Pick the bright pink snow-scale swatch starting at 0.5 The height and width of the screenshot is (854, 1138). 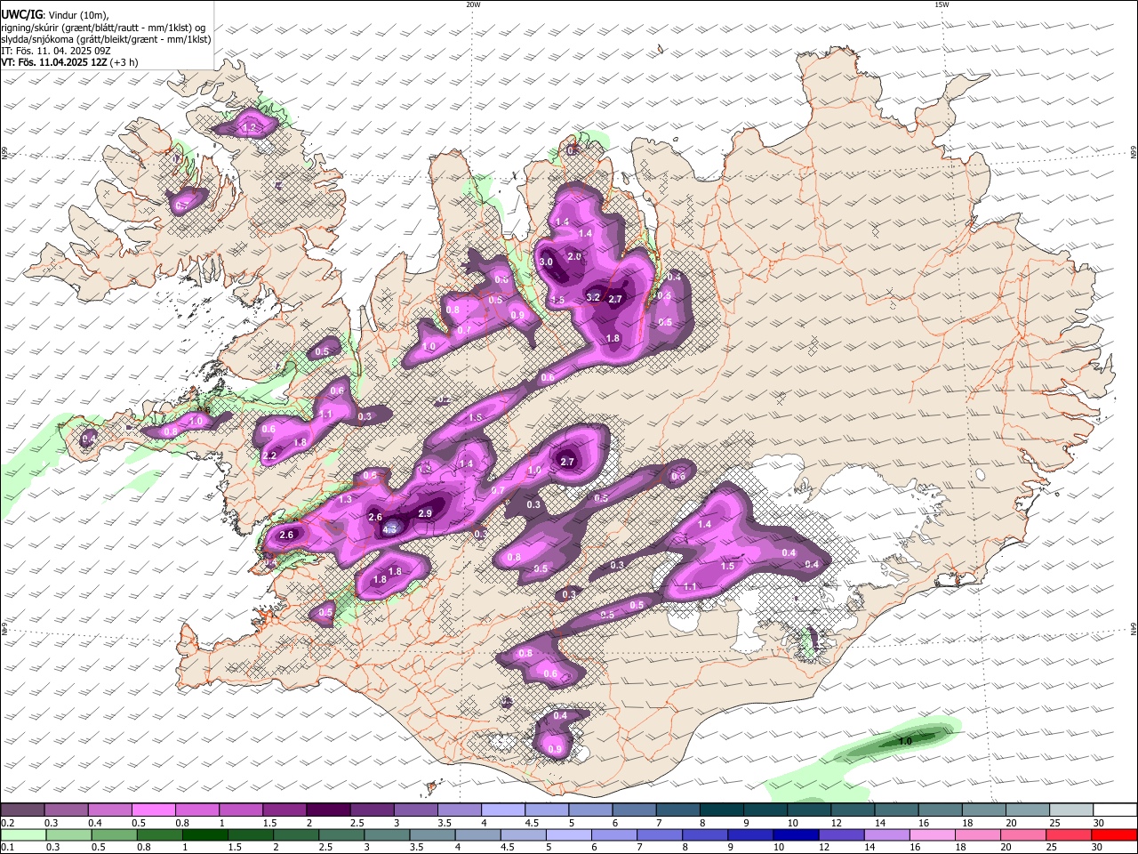(154, 810)
